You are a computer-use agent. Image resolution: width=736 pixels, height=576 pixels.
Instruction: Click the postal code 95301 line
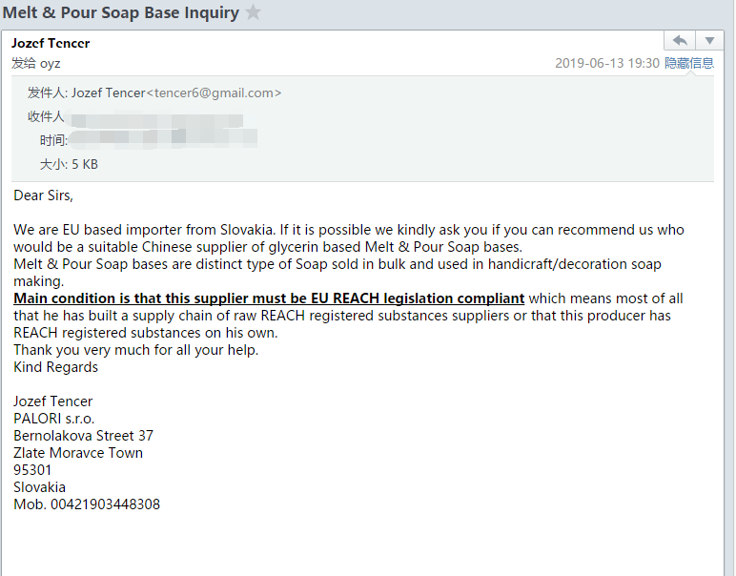point(31,470)
